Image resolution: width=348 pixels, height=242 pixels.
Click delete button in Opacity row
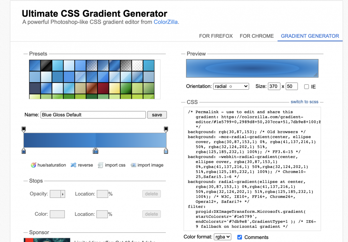pos(151,194)
